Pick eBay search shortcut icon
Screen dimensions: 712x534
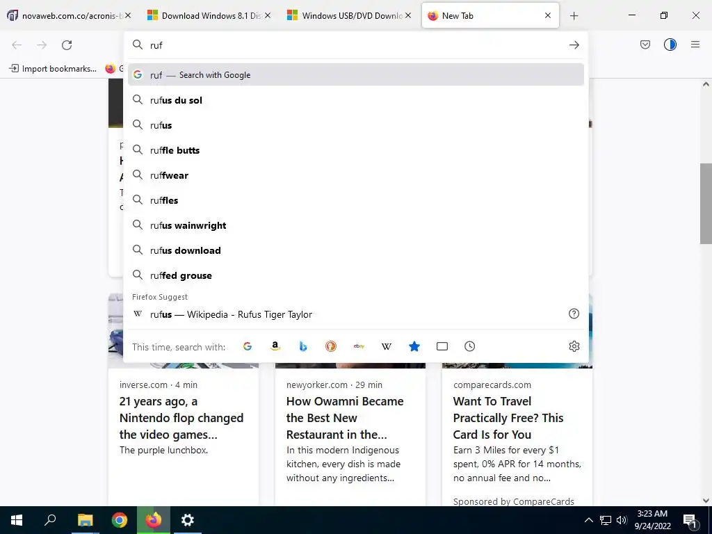pos(359,346)
